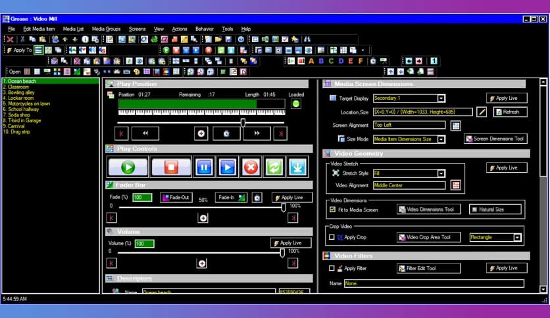550x318 pixels.
Task: Move item down with green down arrow
Action: click(x=75, y=39)
